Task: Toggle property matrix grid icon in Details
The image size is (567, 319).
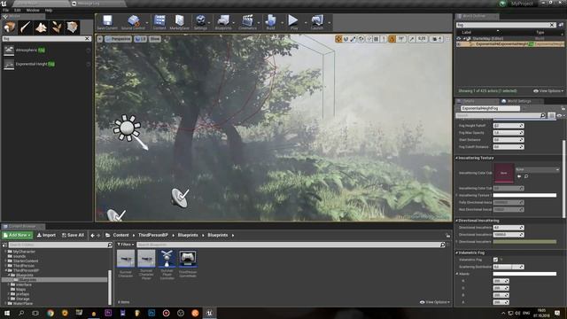Action: click(551, 115)
